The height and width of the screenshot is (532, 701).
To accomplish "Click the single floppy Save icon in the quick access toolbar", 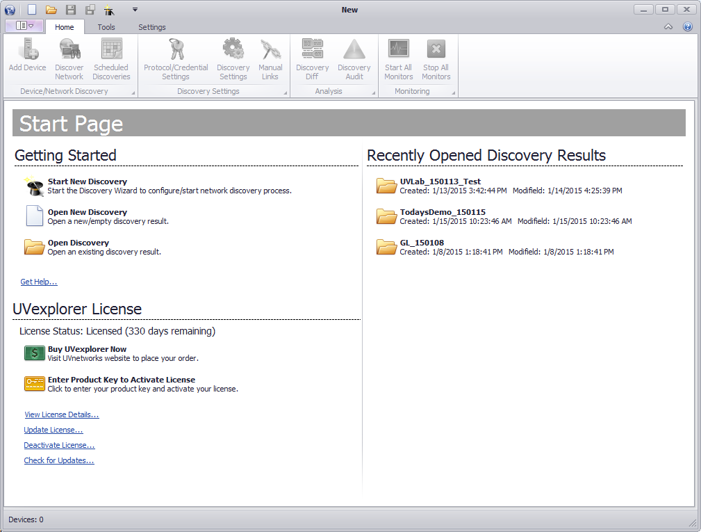I will point(71,10).
